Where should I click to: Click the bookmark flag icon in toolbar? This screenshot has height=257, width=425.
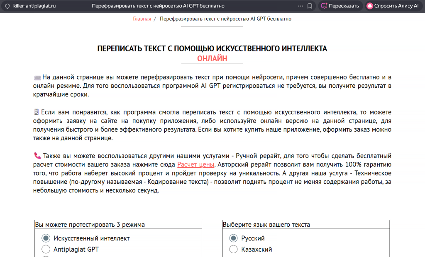coord(310,6)
